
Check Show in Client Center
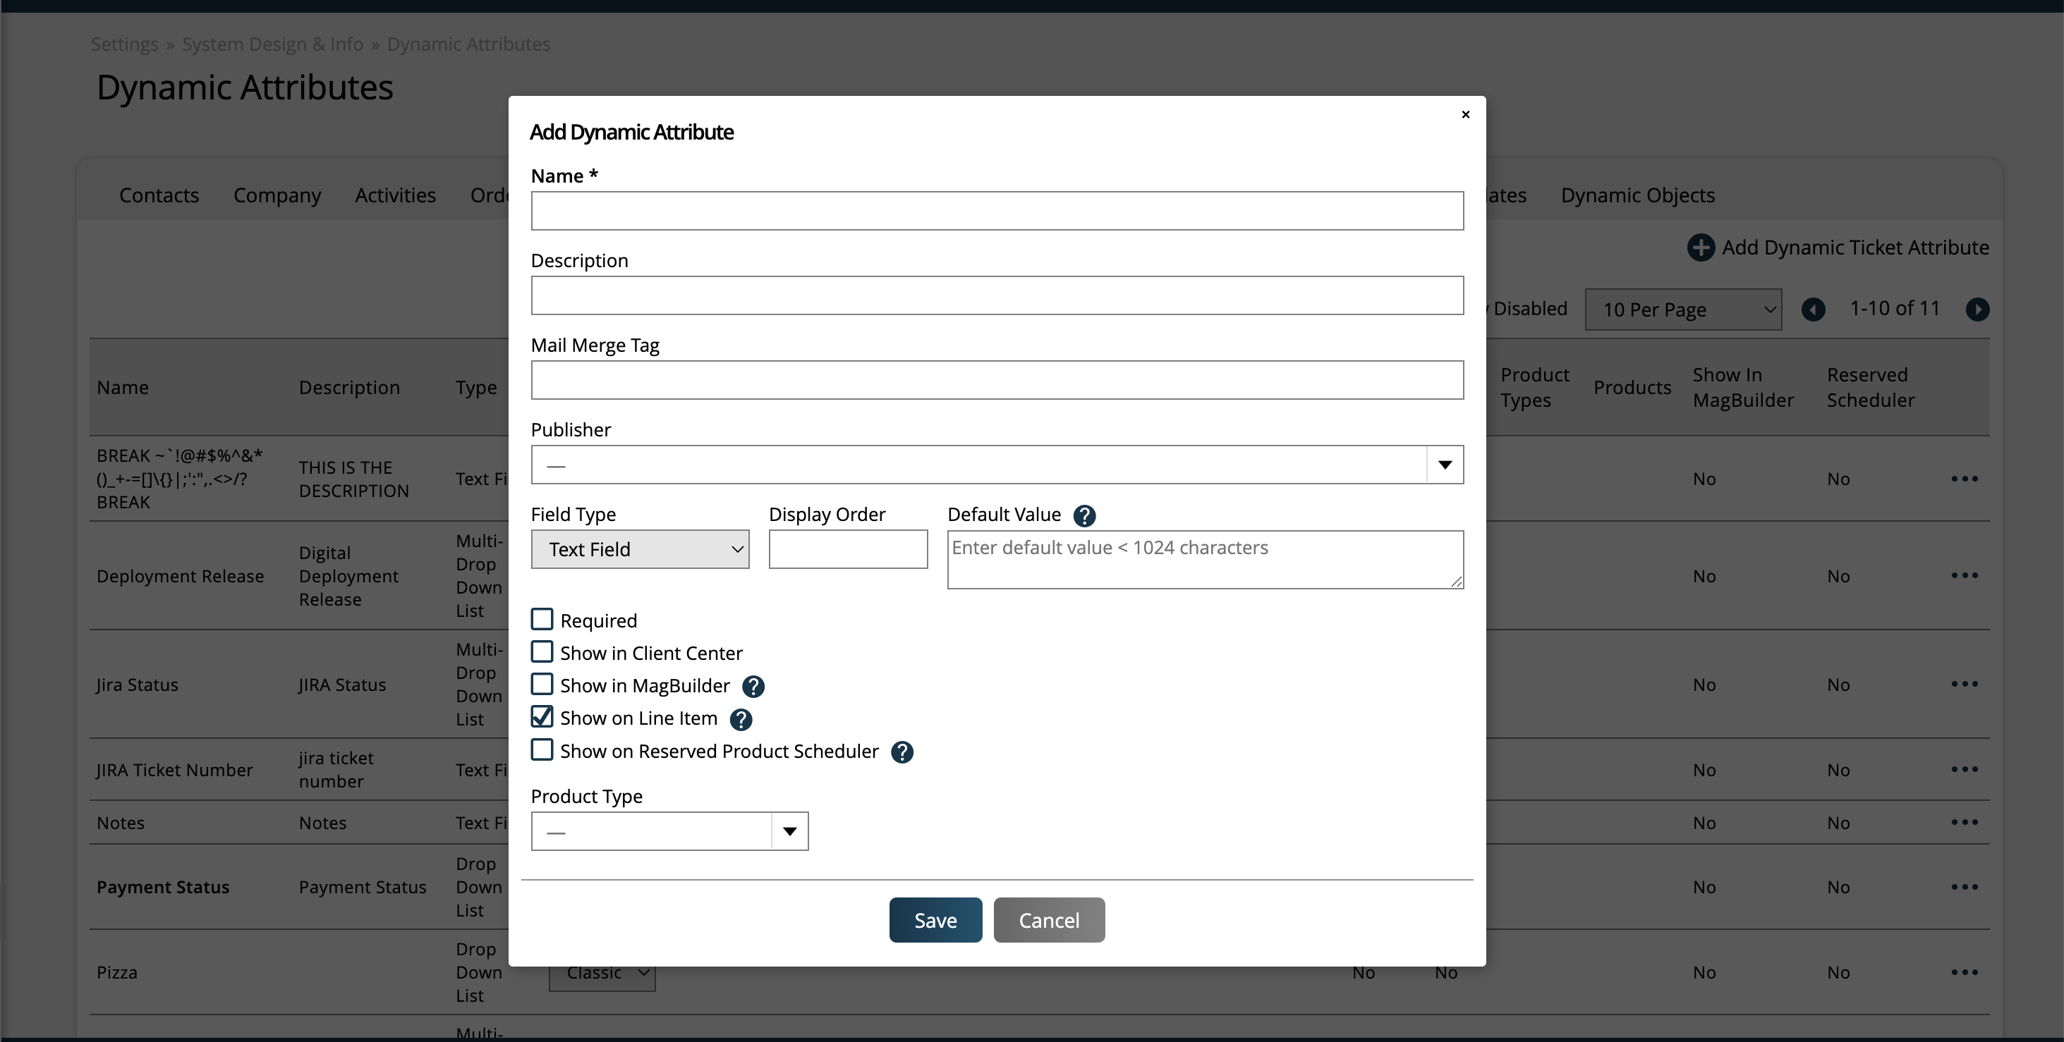[542, 652]
